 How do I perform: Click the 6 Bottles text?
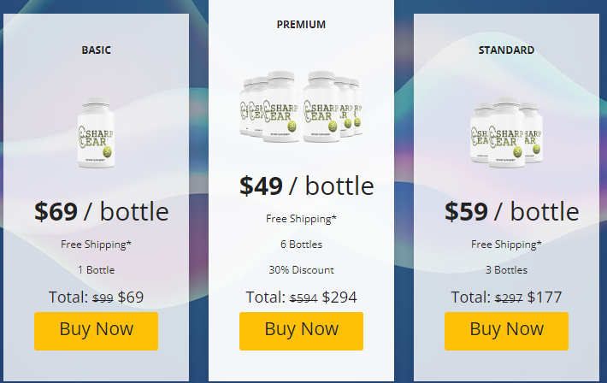[x=301, y=245]
